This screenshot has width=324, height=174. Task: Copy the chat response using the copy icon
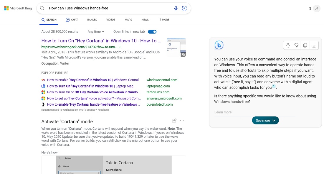(305, 45)
